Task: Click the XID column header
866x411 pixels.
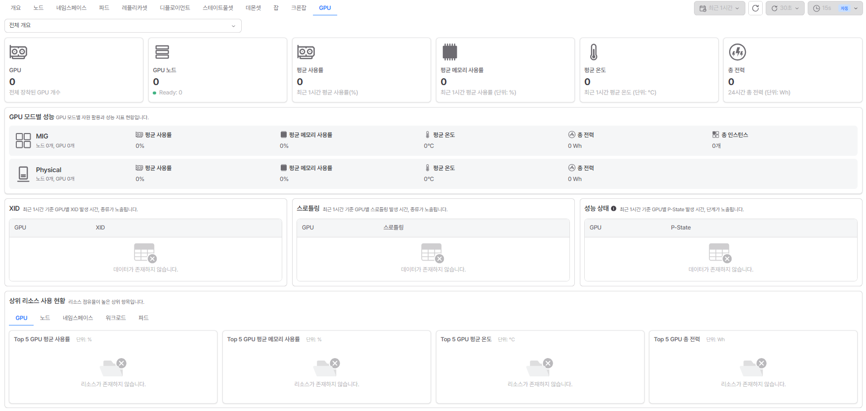Action: point(100,228)
